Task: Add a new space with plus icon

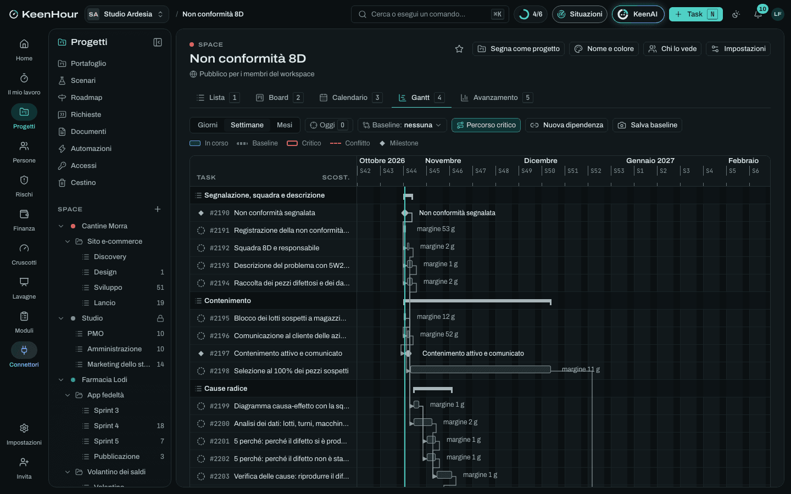Action: pos(158,209)
